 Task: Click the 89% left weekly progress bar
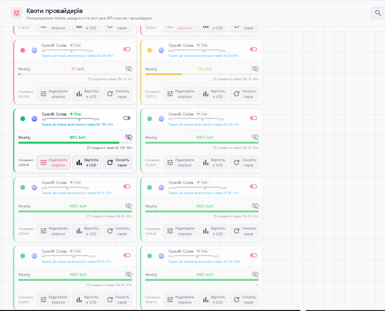click(x=75, y=142)
